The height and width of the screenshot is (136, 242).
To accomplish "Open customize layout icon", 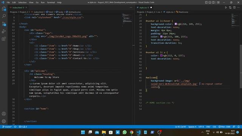I will [x=218, y=2].
